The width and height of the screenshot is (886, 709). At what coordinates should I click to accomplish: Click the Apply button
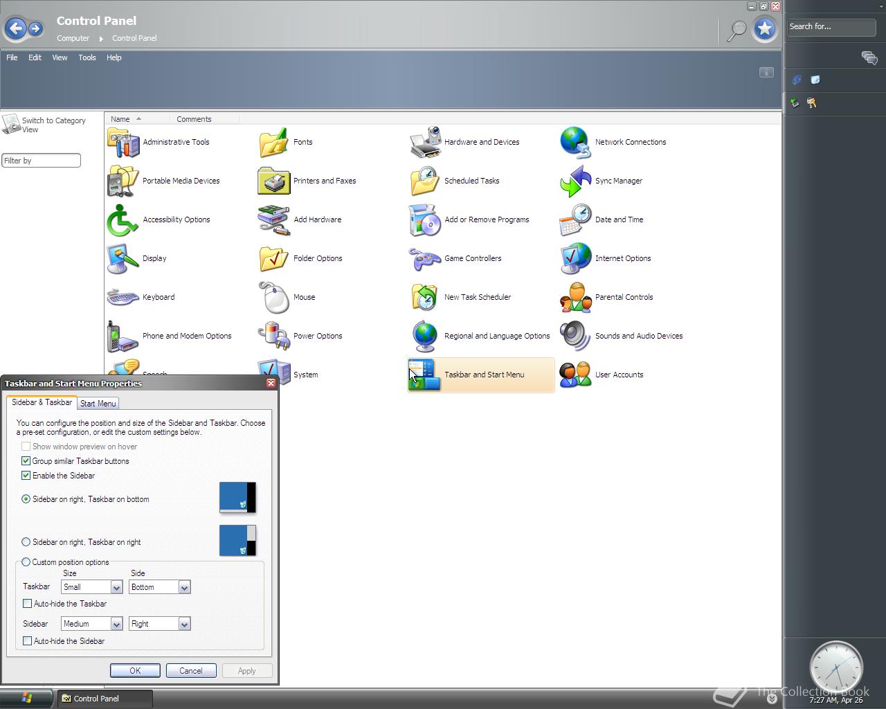247,670
